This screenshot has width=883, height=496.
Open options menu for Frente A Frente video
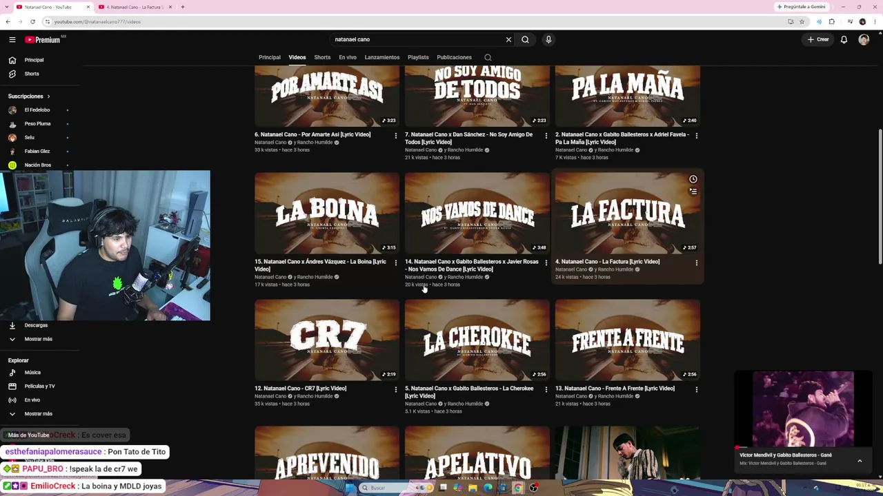tap(697, 389)
